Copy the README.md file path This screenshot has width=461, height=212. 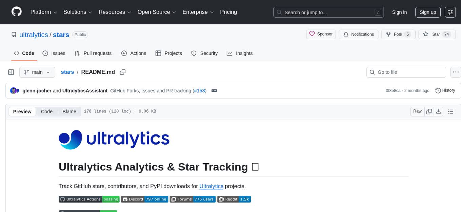click(x=123, y=72)
